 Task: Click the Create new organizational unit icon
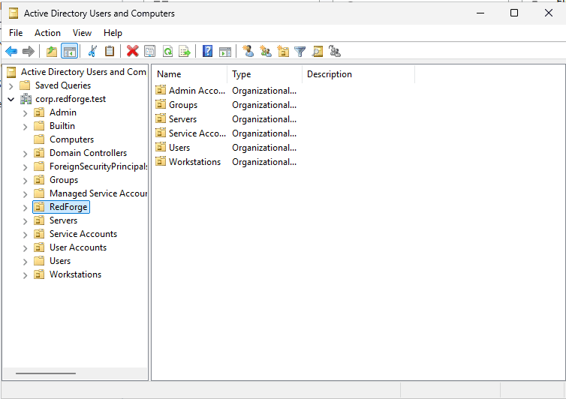click(x=283, y=51)
